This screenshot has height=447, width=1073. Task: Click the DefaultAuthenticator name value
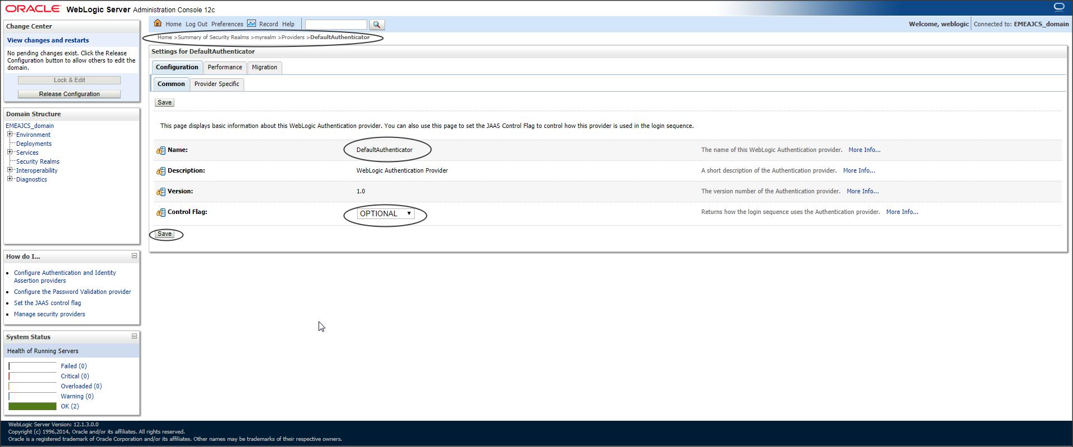[384, 150]
